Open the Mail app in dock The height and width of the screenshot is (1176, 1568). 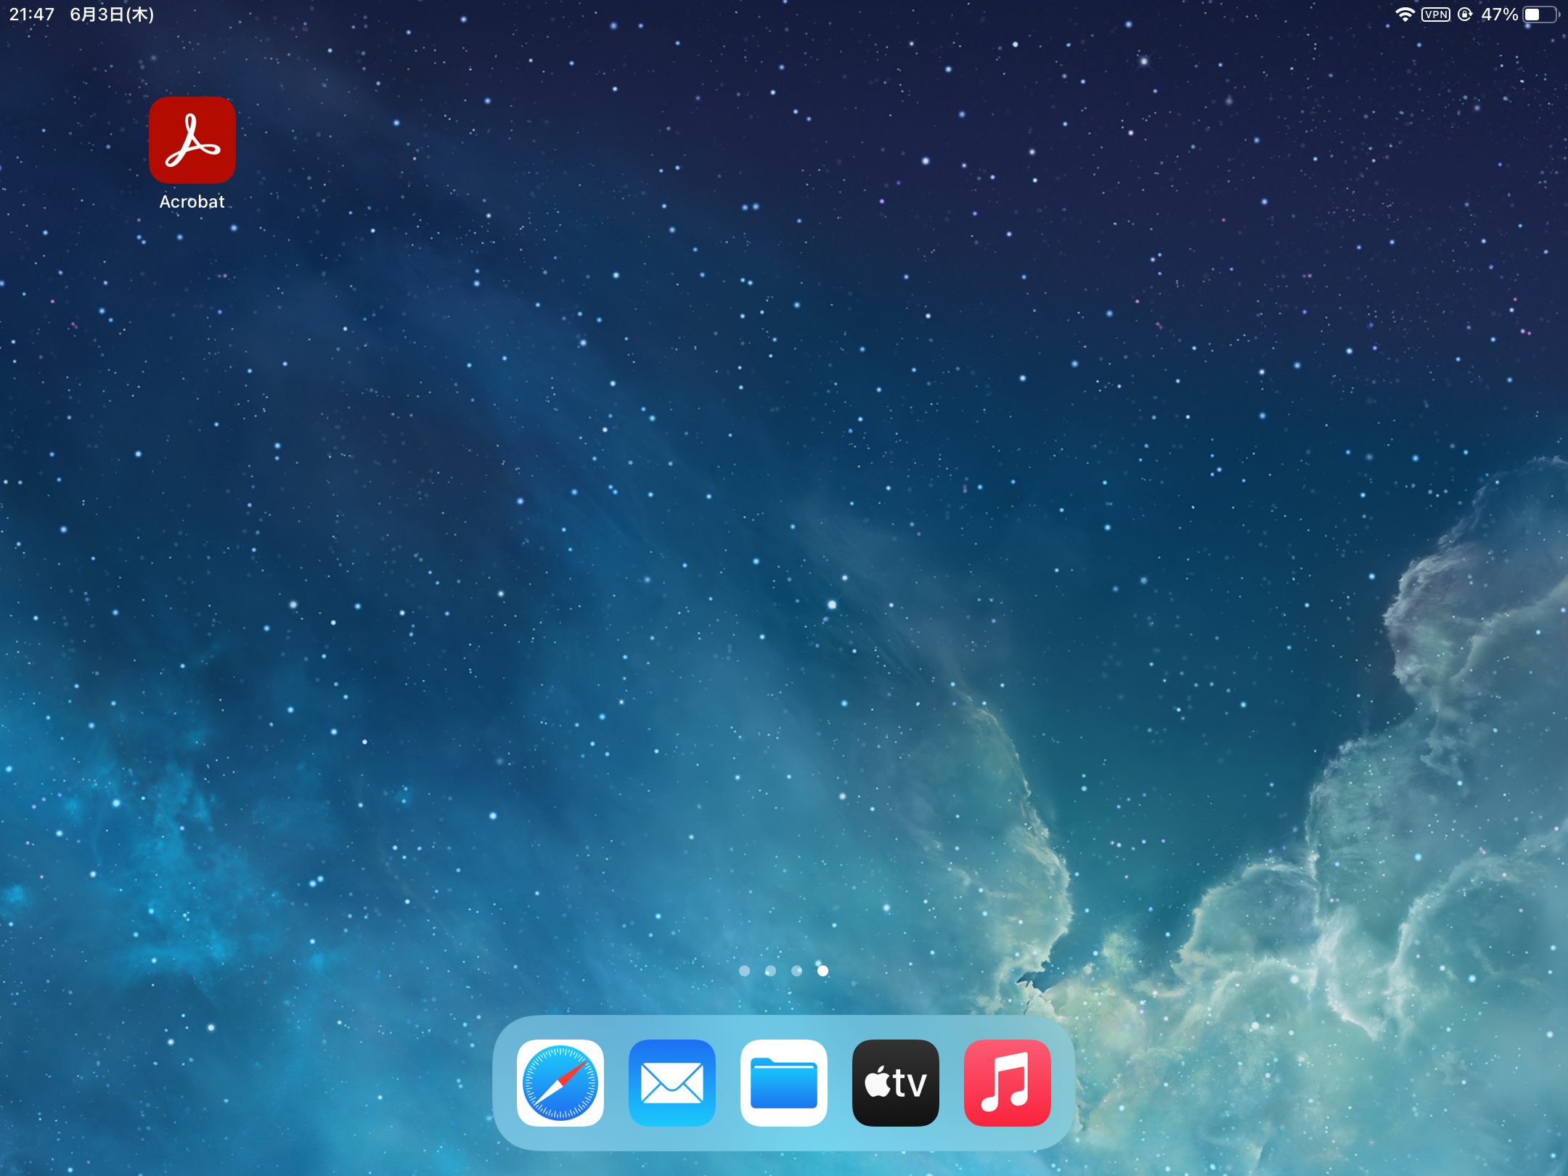[x=671, y=1082]
